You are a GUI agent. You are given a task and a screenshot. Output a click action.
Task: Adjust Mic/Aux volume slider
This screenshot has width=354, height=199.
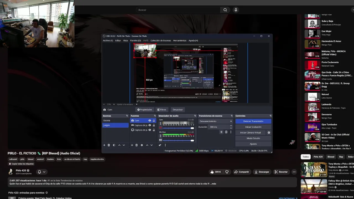click(178, 140)
